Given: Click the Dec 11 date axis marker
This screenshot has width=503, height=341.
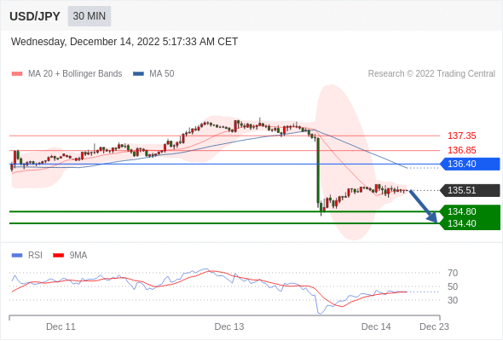Looking at the screenshot, I should pyautogui.click(x=61, y=327).
